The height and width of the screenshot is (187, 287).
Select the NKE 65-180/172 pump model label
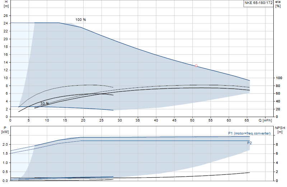(x=258, y=3)
